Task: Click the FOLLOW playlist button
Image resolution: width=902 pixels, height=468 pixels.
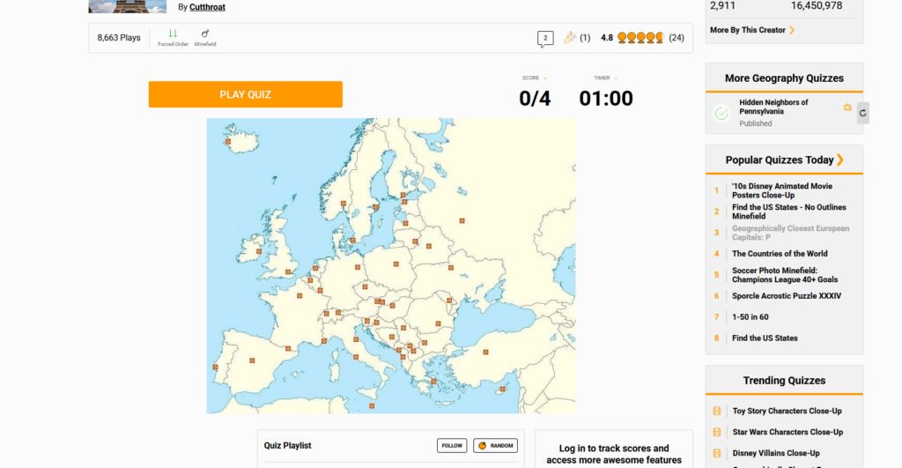Action: [452, 446]
